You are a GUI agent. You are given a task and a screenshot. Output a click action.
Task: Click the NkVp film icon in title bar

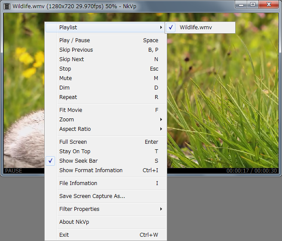click(7, 6)
